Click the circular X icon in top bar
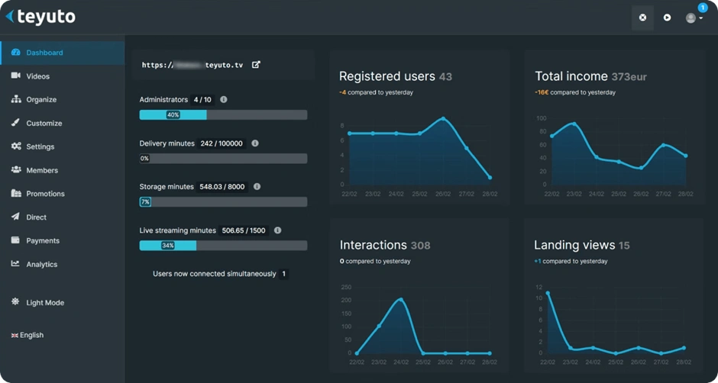The height and width of the screenshot is (383, 718). click(x=642, y=18)
